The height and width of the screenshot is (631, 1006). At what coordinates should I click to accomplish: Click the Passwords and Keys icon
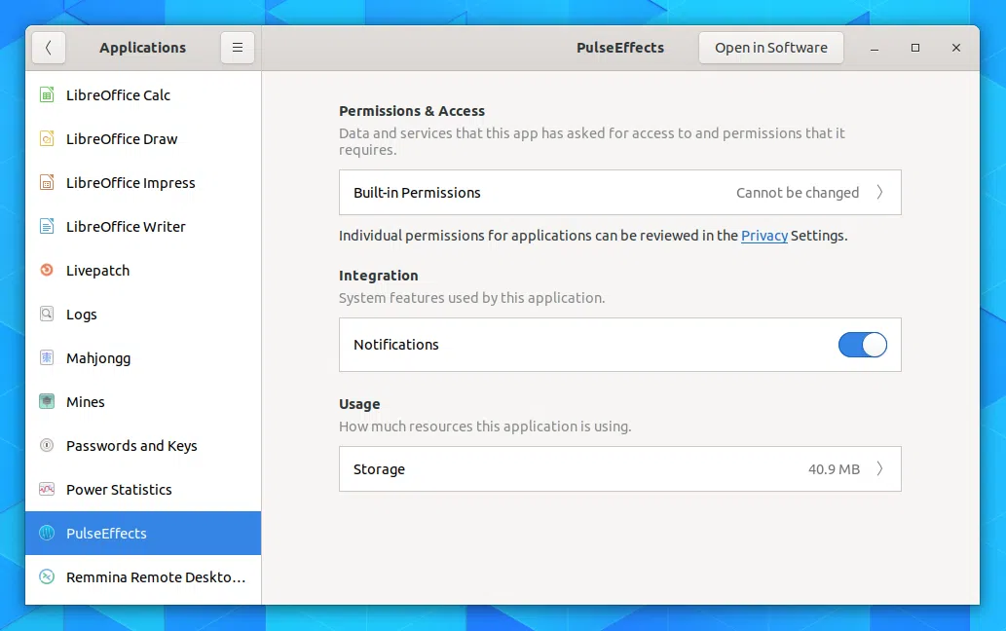click(x=47, y=446)
